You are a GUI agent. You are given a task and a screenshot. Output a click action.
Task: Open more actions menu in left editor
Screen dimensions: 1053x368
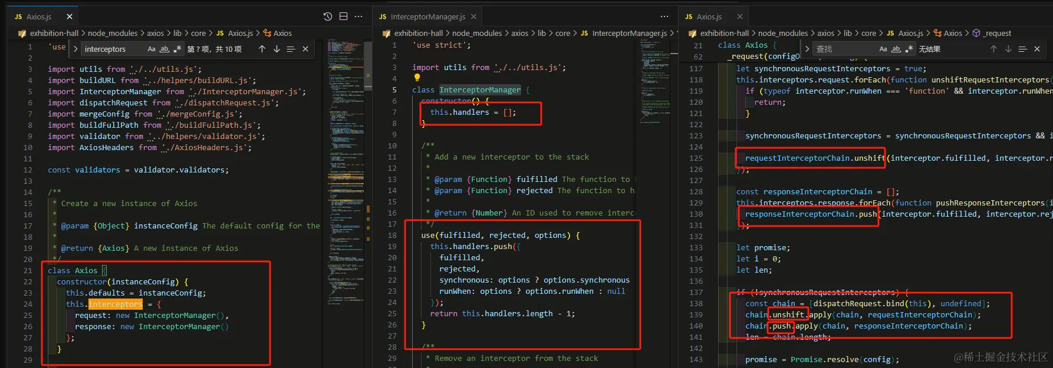(x=358, y=16)
